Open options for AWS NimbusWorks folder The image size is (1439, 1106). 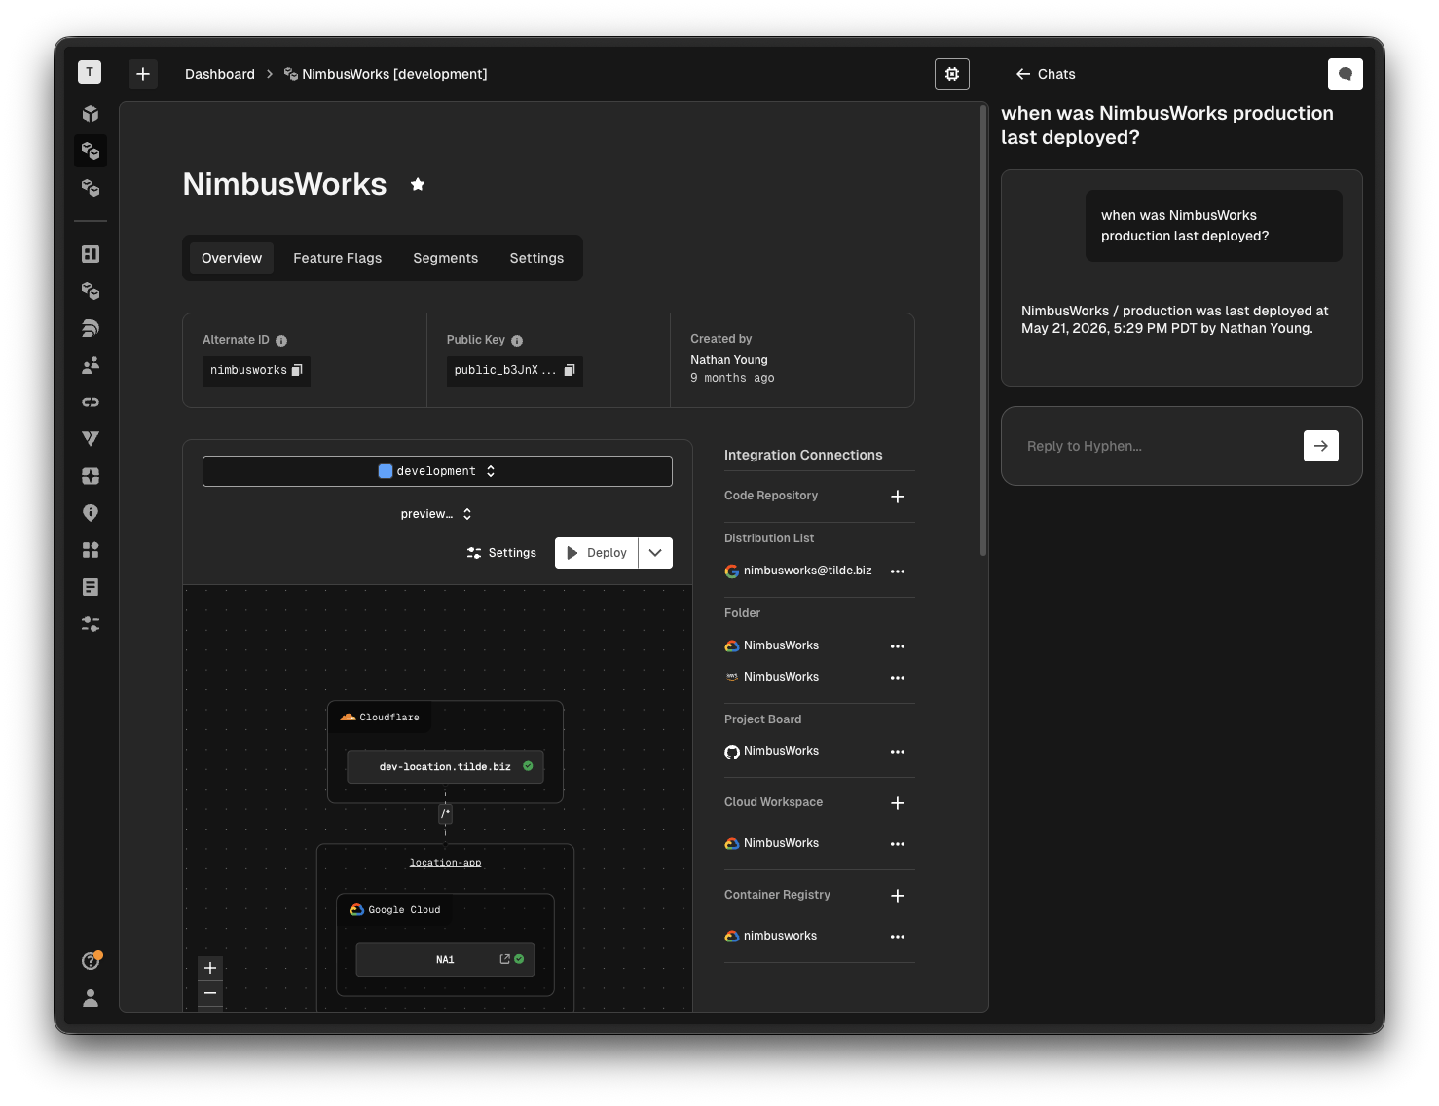[898, 678]
